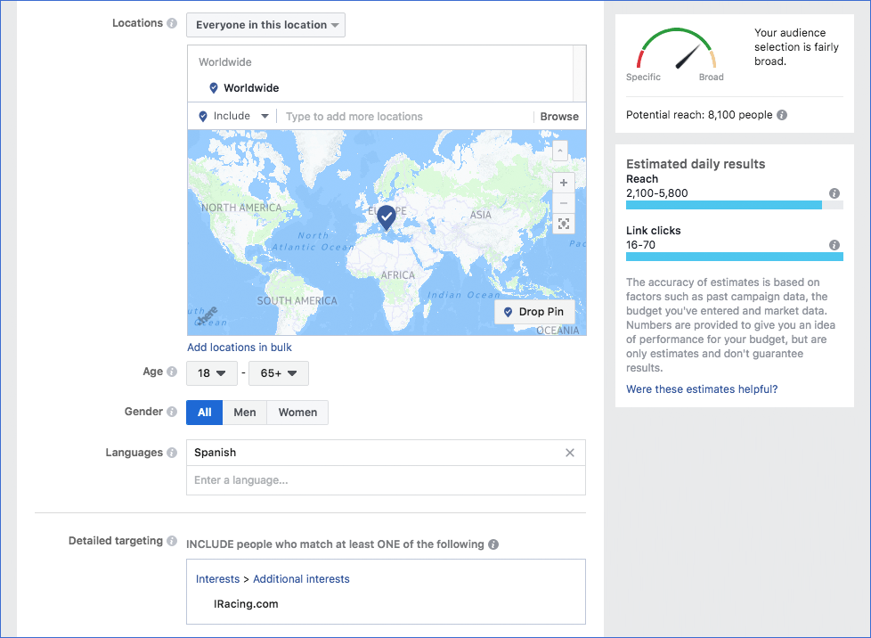
Task: Click the fit-to-area map icon
Action: 563,225
